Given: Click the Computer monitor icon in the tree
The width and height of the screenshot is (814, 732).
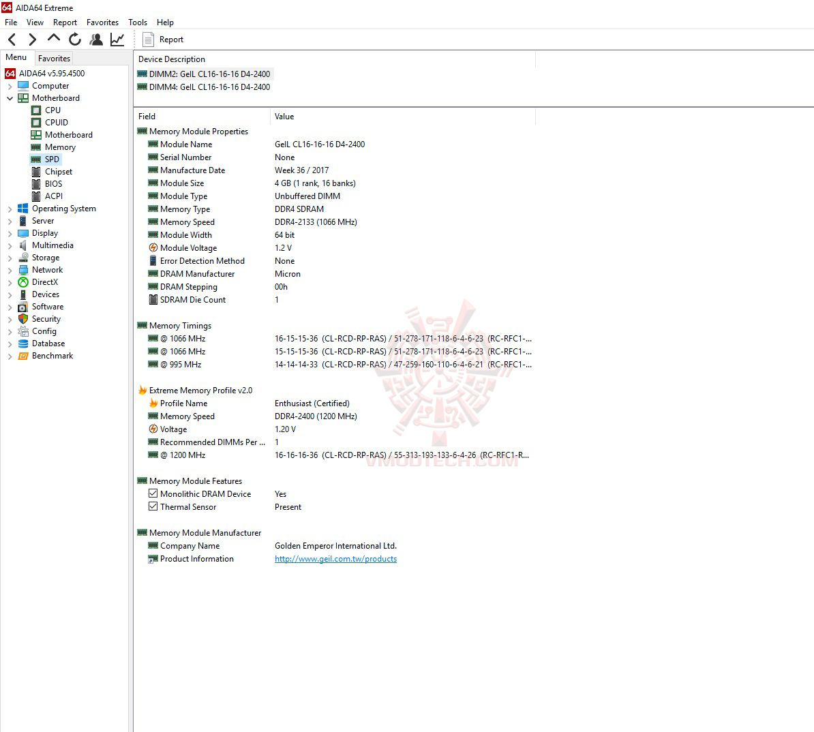Looking at the screenshot, I should [x=23, y=86].
